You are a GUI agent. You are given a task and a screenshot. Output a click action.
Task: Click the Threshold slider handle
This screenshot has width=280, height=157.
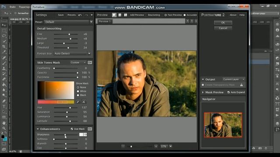(68, 48)
